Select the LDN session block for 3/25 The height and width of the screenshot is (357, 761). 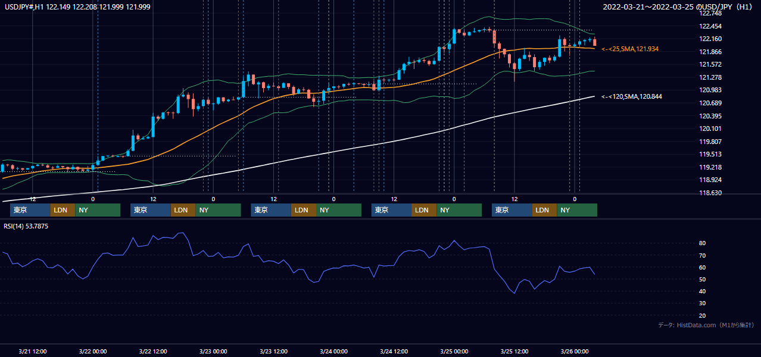544,210
